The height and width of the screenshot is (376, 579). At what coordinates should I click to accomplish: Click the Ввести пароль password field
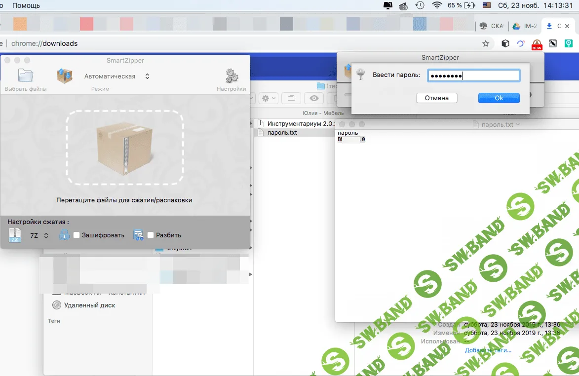click(x=473, y=75)
